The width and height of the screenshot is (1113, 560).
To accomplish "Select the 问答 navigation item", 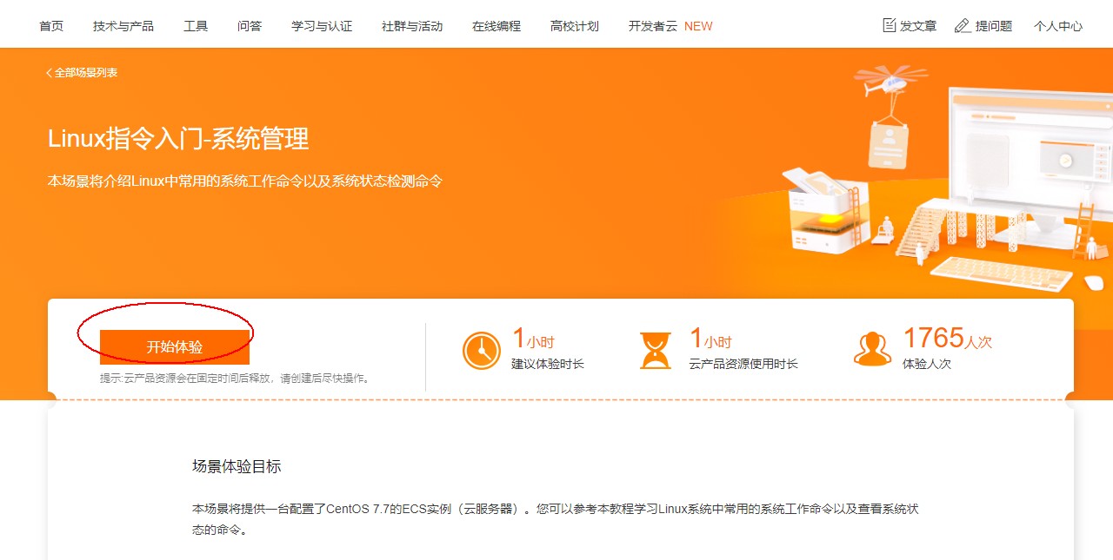I will 250,26.
